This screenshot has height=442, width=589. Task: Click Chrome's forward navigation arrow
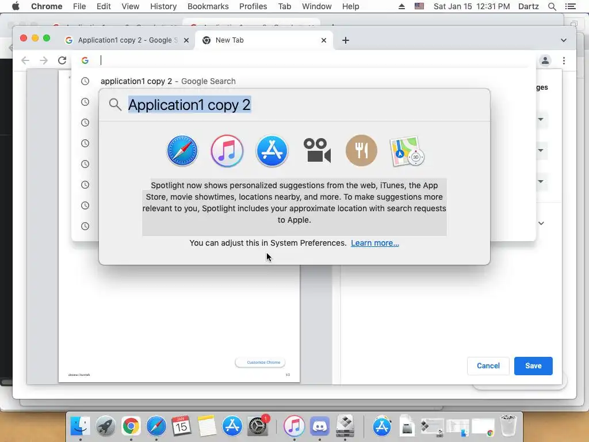44,60
